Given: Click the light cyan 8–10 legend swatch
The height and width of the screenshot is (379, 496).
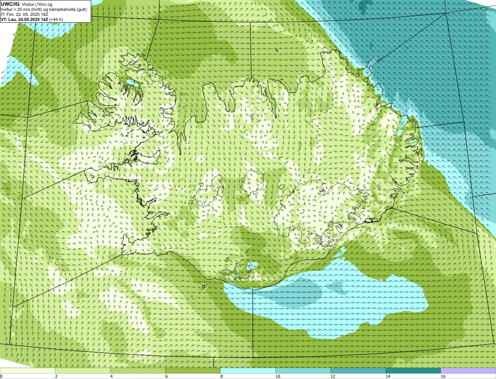Looking at the screenshot, I should pos(248,371).
